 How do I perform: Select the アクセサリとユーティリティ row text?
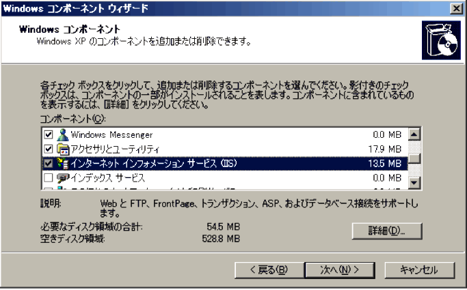pyautogui.click(x=115, y=149)
